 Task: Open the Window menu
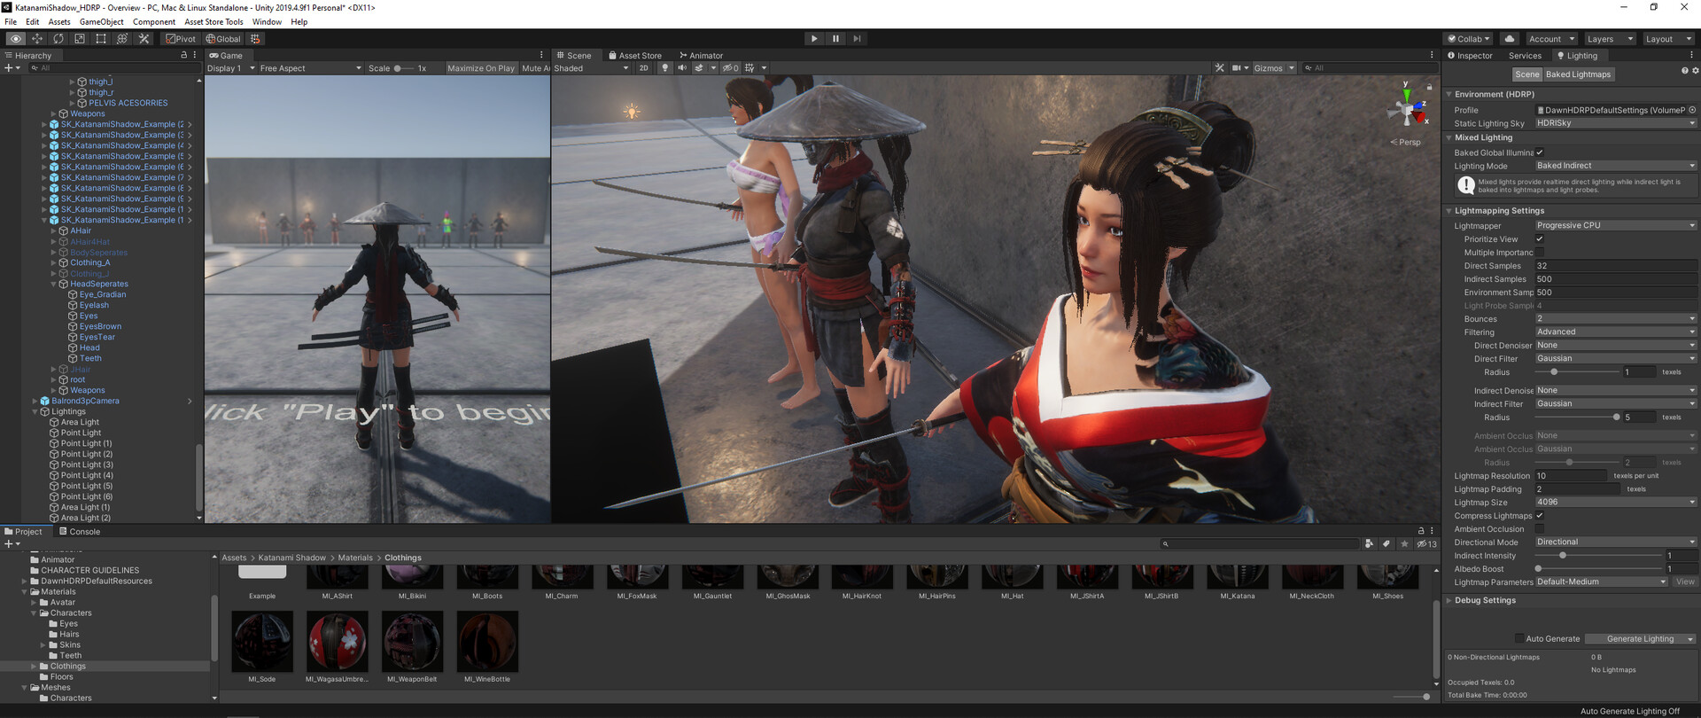[x=267, y=22]
